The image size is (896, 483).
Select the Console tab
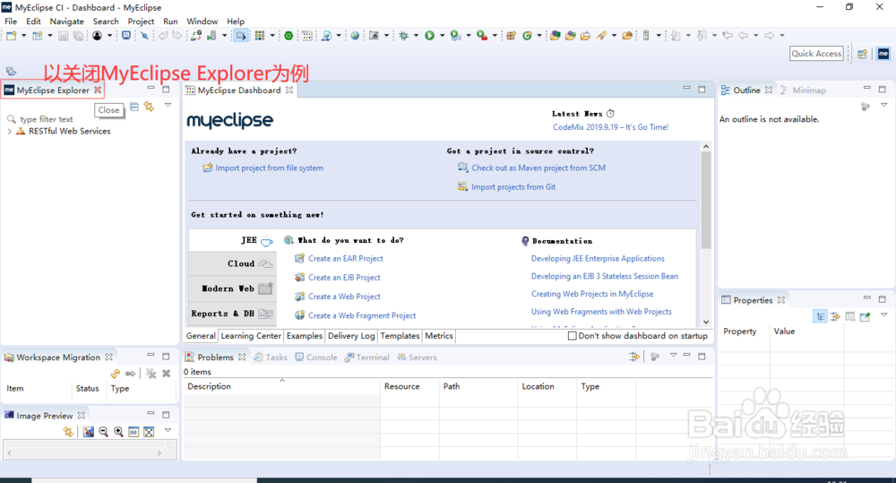[316, 358]
